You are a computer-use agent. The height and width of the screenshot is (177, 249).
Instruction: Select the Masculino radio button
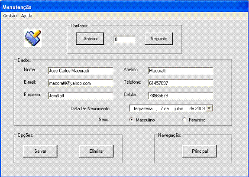tap(131, 120)
